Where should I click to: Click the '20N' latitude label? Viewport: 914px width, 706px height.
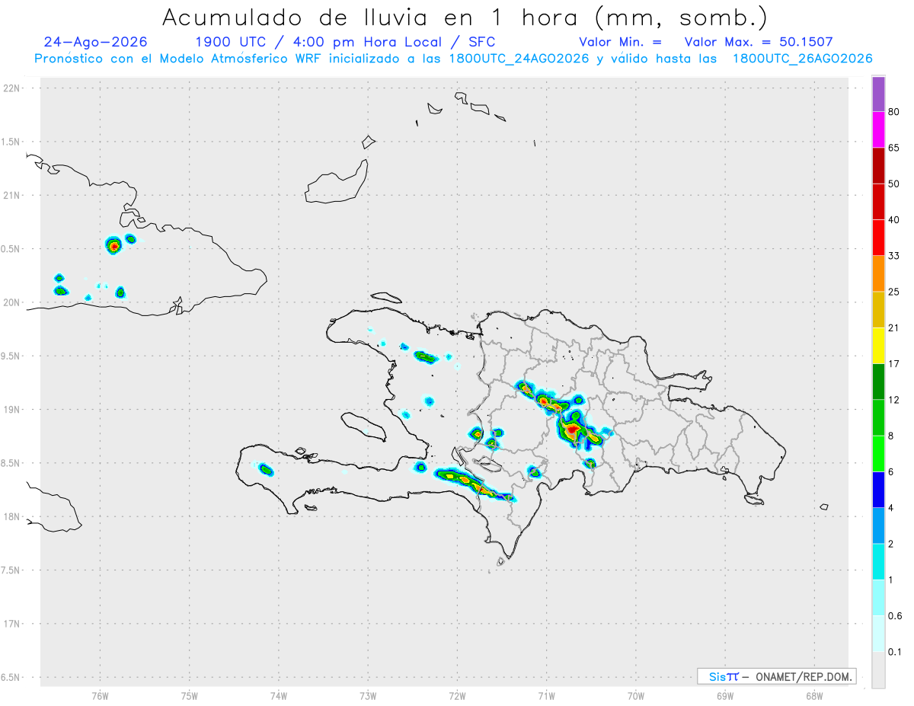[12, 302]
